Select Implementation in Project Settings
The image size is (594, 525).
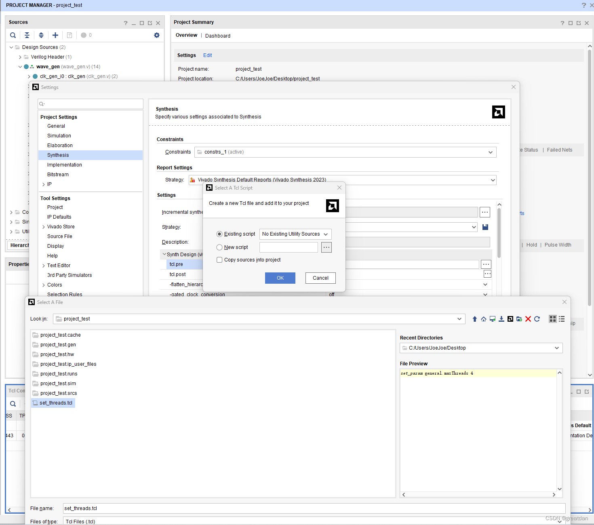pos(65,165)
